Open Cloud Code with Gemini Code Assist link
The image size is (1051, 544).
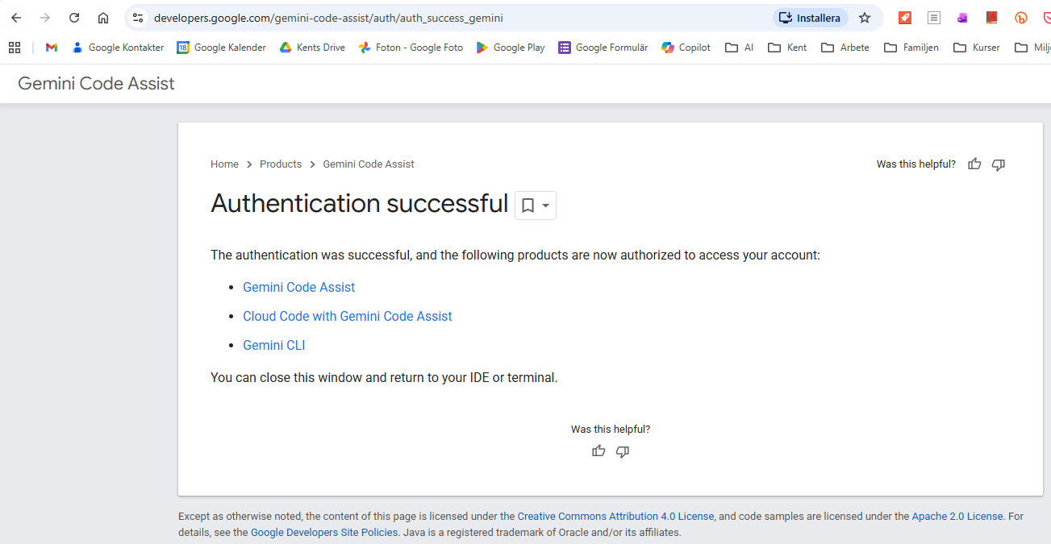pyautogui.click(x=348, y=317)
